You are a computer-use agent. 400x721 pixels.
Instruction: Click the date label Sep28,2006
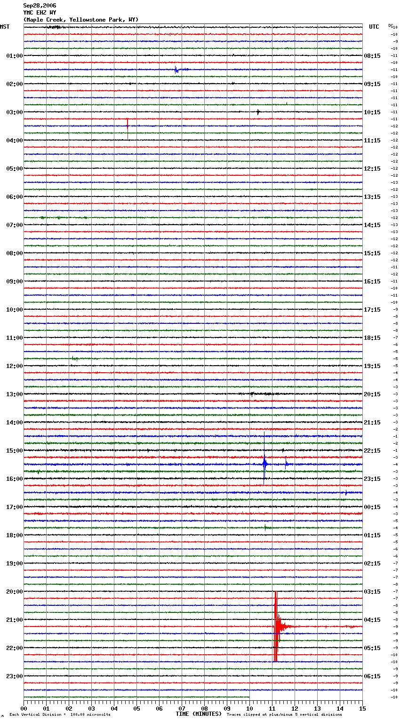pos(40,6)
